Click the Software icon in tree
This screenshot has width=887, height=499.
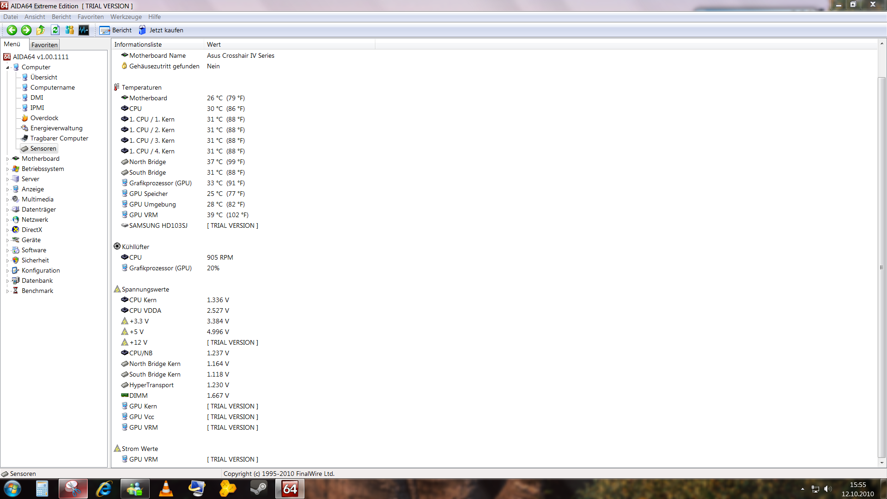[x=16, y=250]
